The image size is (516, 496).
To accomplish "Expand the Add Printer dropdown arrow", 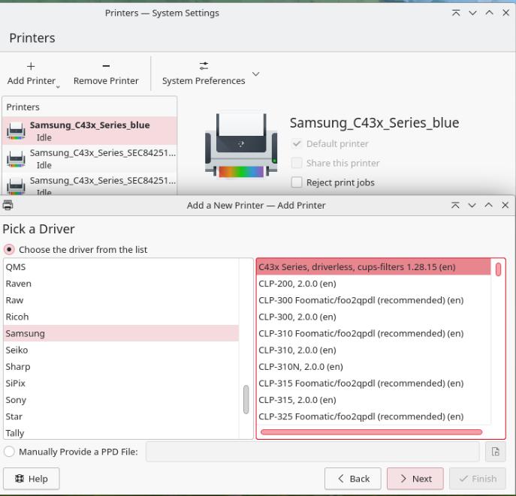I will 58,87.
